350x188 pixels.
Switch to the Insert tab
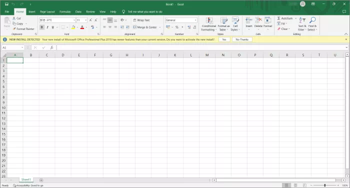coord(32,11)
